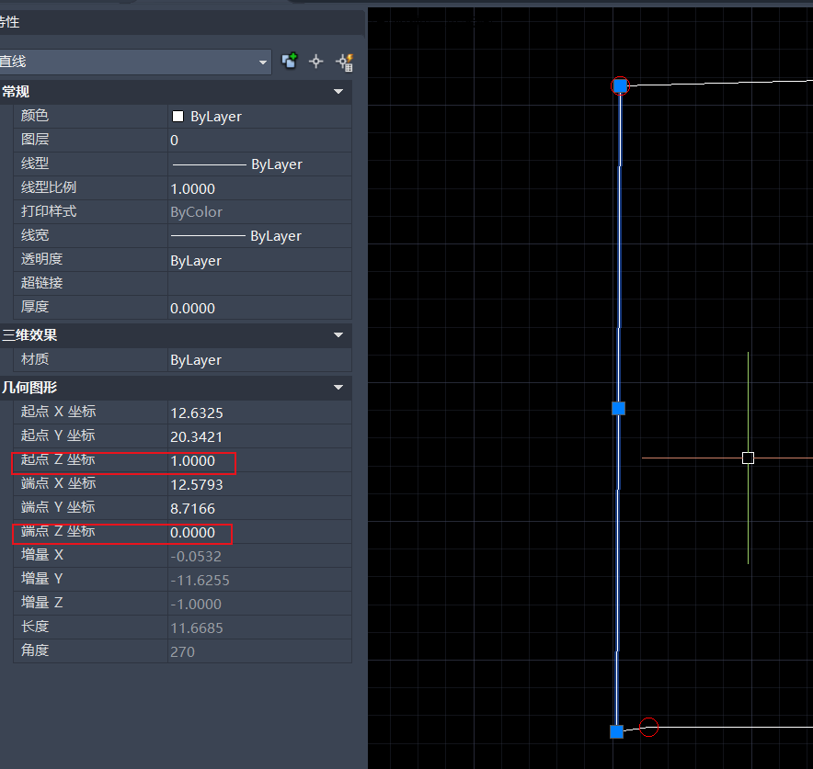Select the top endpoint grip of the line

click(x=620, y=85)
